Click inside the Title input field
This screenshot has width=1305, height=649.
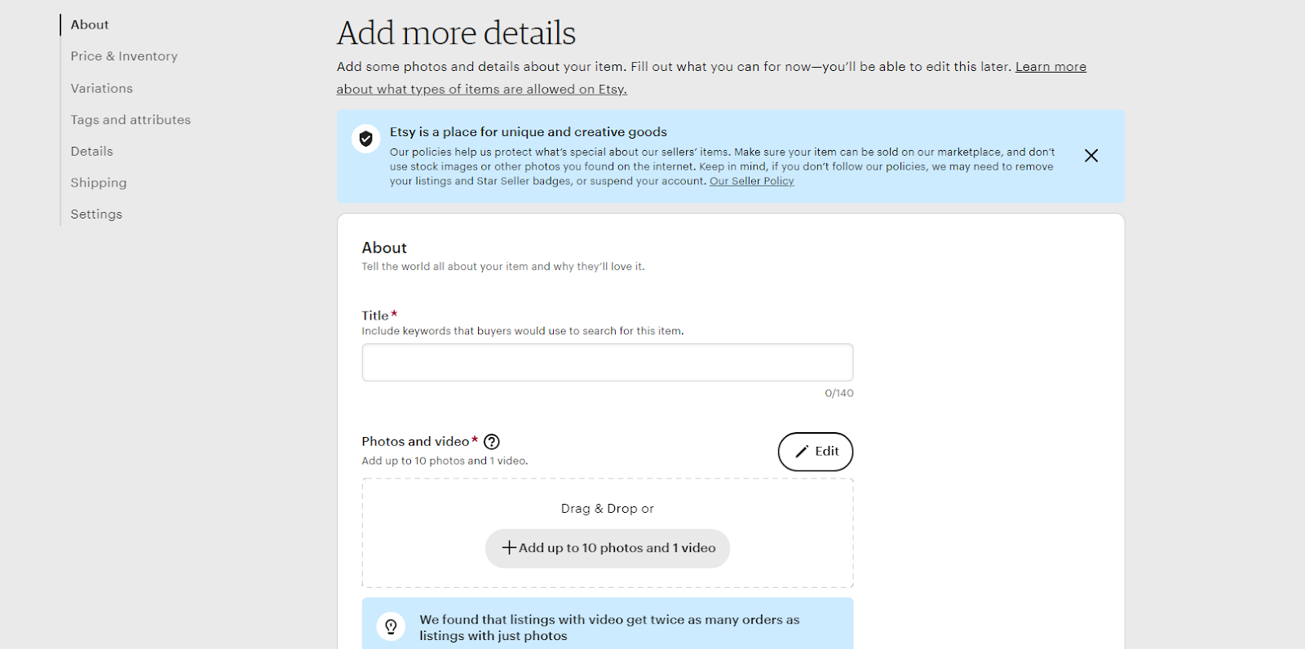[607, 361]
